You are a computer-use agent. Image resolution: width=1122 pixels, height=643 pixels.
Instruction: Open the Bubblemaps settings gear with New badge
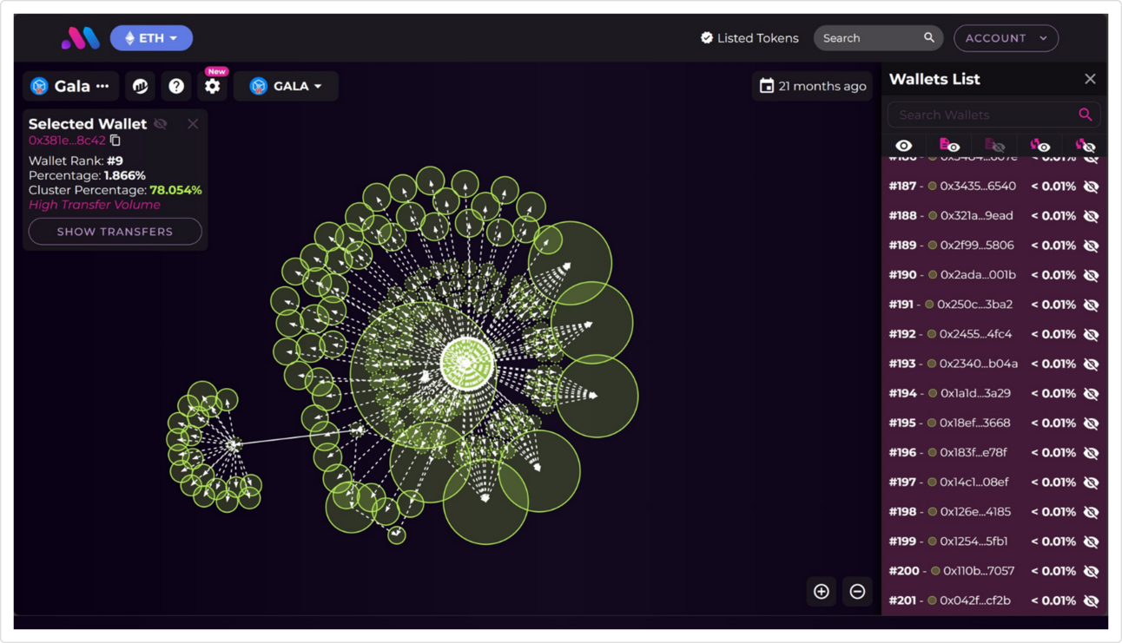tap(212, 85)
